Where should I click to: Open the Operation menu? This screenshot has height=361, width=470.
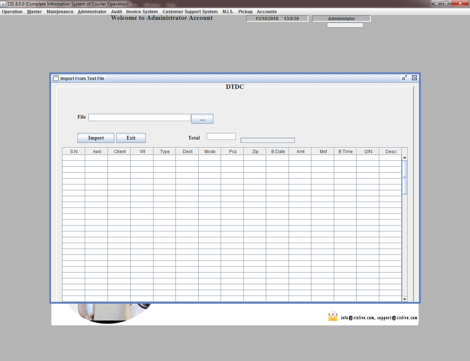[x=12, y=12]
